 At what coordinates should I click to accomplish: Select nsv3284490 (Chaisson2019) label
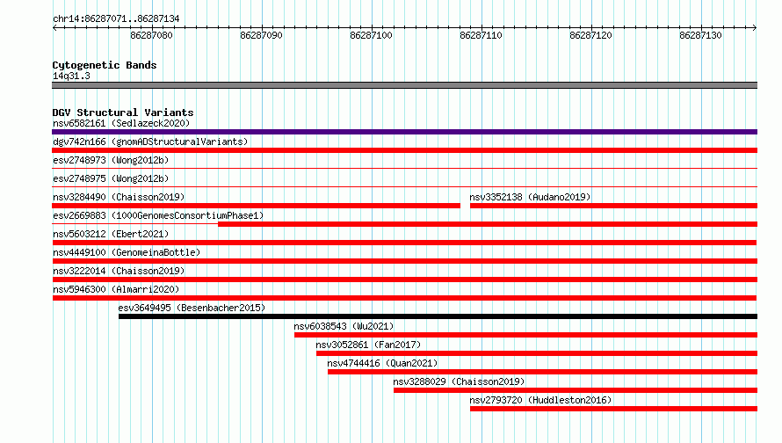click(x=119, y=197)
